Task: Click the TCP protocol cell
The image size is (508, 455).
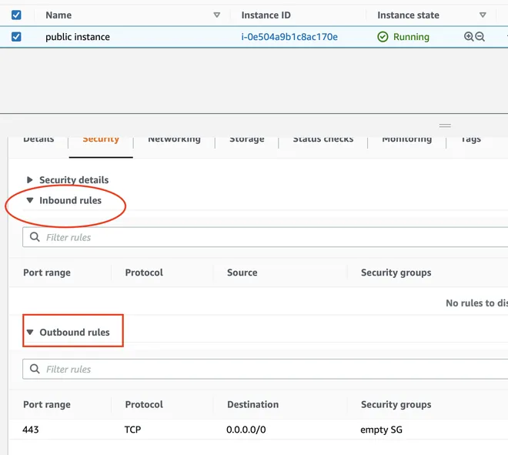Action: coord(132,430)
